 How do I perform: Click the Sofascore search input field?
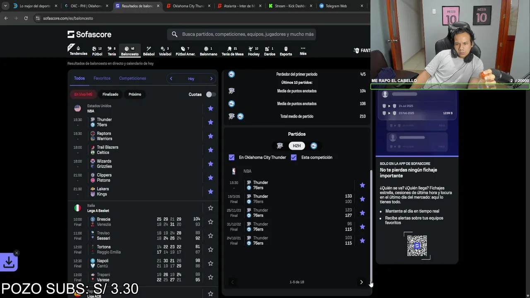248,34
